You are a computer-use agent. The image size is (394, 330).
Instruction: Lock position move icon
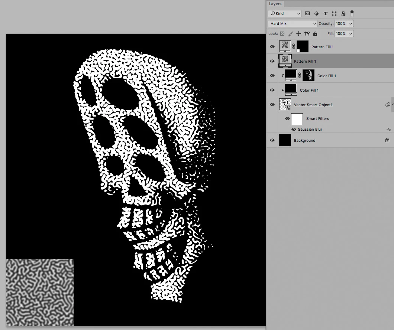click(x=298, y=34)
